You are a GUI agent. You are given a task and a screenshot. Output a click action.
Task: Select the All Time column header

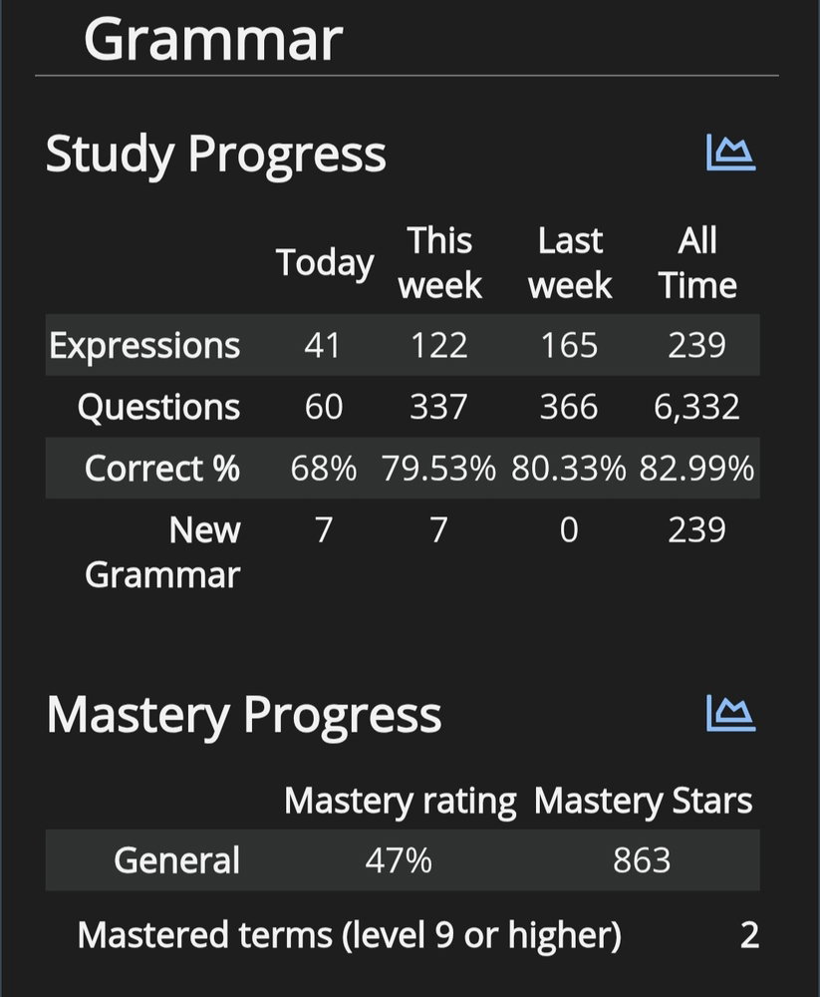tap(697, 262)
